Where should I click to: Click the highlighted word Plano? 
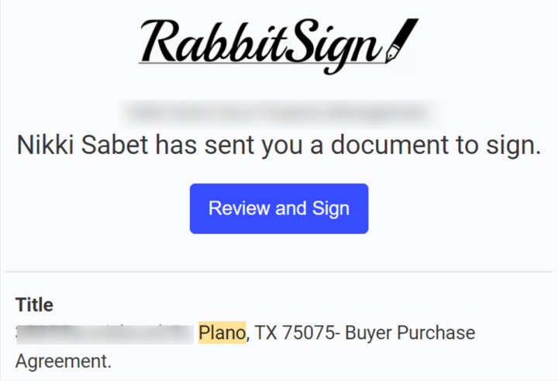pos(222,333)
